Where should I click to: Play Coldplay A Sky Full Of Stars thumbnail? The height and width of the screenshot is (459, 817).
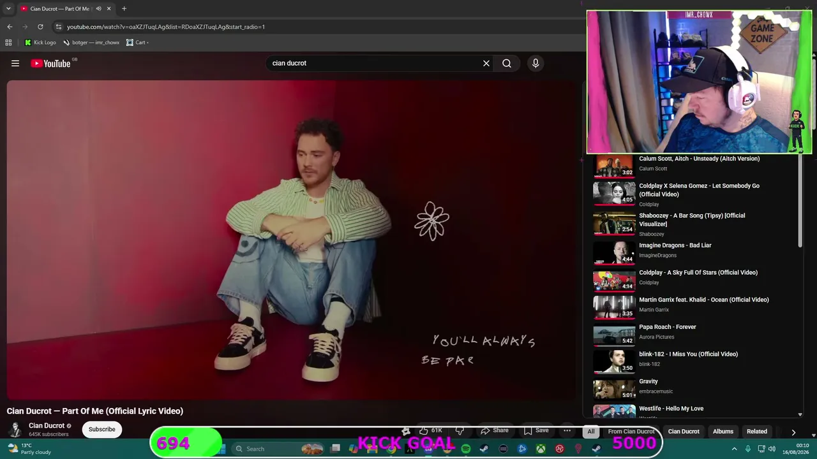614,281
